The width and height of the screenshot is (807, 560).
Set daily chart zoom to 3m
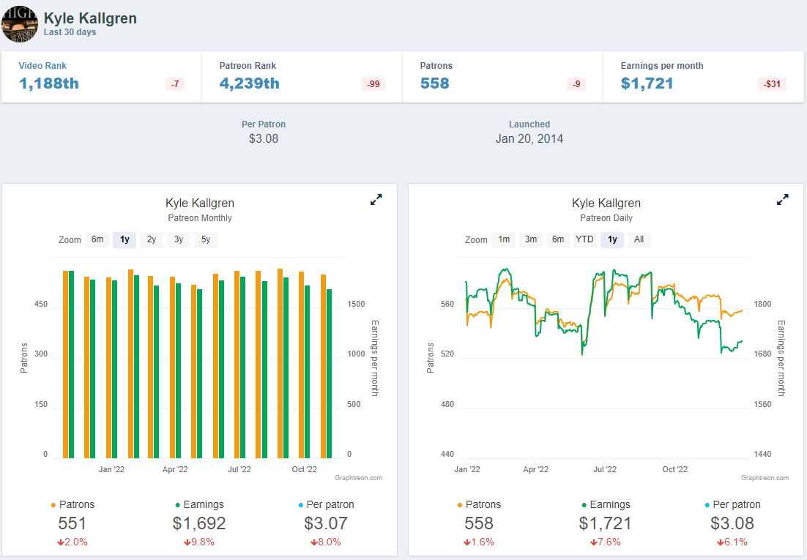coord(531,239)
